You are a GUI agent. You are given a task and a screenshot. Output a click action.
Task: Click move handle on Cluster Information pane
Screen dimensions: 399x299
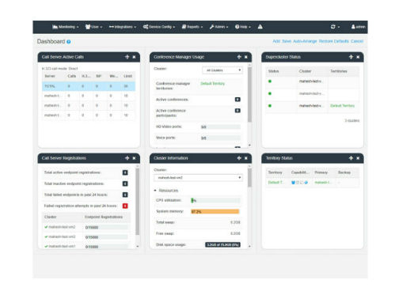(239, 158)
